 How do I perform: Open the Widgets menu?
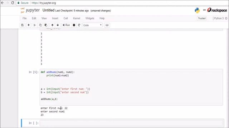pos(90,18)
